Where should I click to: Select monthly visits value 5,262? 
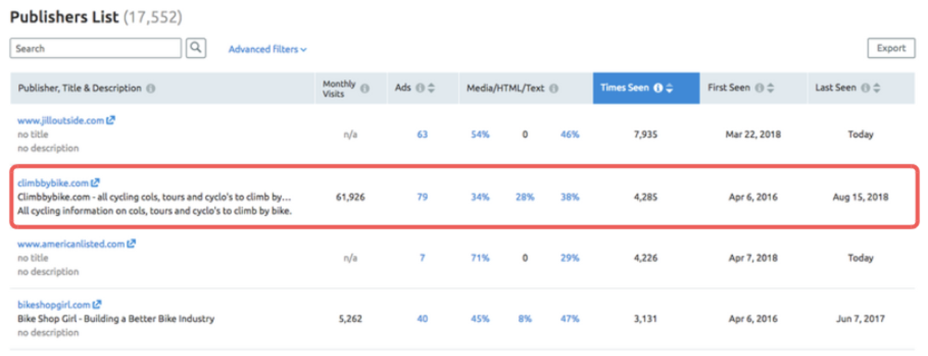click(350, 319)
